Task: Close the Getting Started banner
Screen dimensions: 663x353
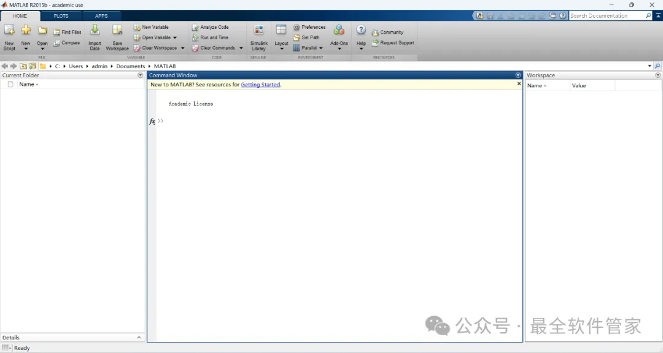Action: [x=519, y=83]
